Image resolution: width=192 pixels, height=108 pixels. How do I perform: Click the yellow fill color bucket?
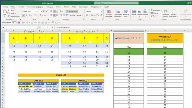click(x=40, y=15)
